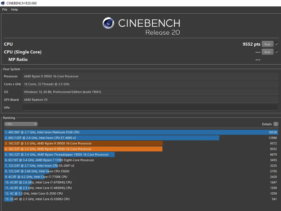Select ranking row 5 Threadripper 1950X
The width and height of the screenshot is (281, 211).
[x=141, y=154]
